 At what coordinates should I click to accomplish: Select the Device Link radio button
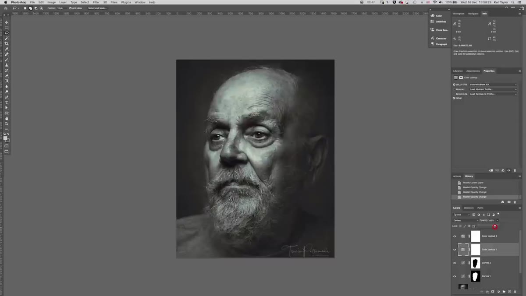point(454,94)
